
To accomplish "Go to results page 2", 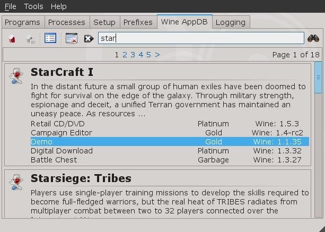I will [125, 55].
